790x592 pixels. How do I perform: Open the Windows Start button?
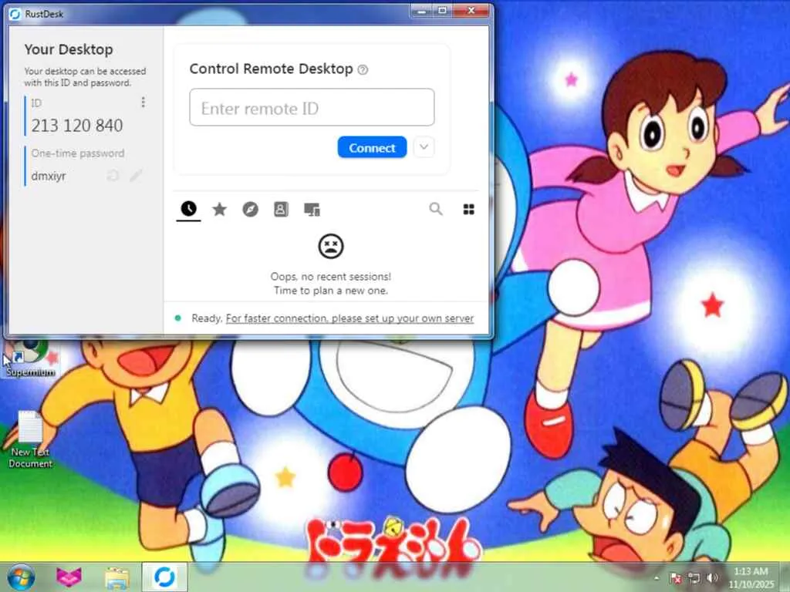21,577
